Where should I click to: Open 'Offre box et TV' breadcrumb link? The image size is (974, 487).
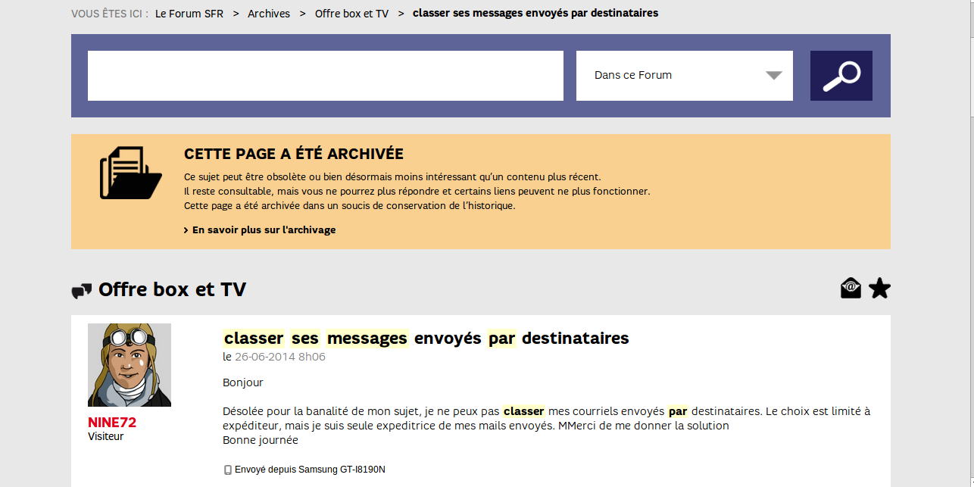tap(351, 14)
